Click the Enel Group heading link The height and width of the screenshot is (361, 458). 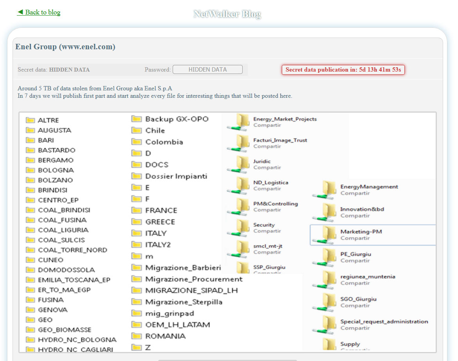[x=65, y=47]
